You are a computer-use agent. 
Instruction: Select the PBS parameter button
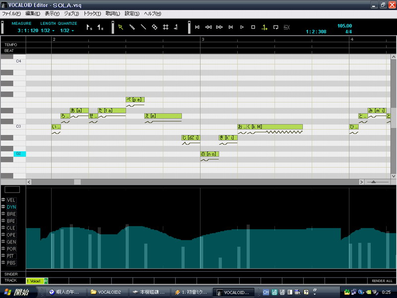(11, 263)
